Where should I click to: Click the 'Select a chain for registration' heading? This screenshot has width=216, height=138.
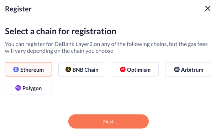60,31
